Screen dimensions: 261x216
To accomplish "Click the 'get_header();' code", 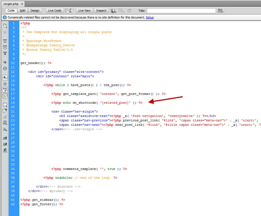I will [33, 63].
